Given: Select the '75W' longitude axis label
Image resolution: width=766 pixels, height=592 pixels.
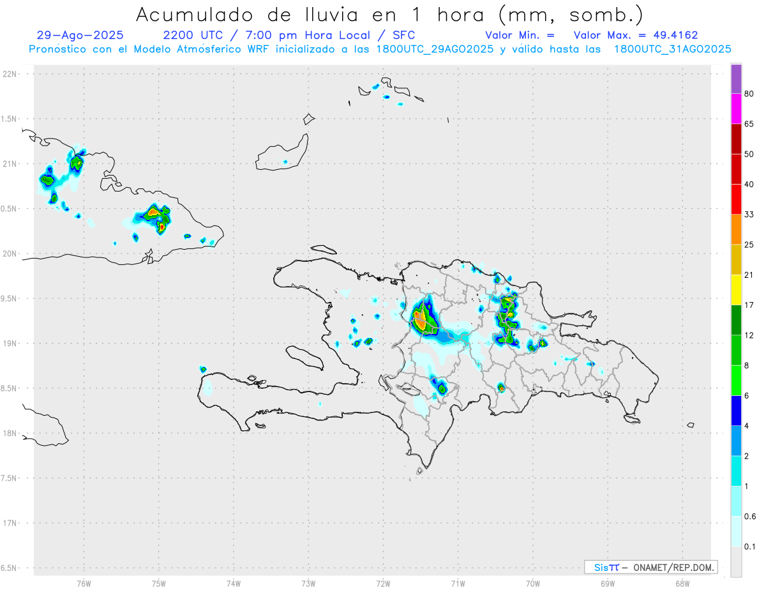Looking at the screenshot, I should coord(159,584).
